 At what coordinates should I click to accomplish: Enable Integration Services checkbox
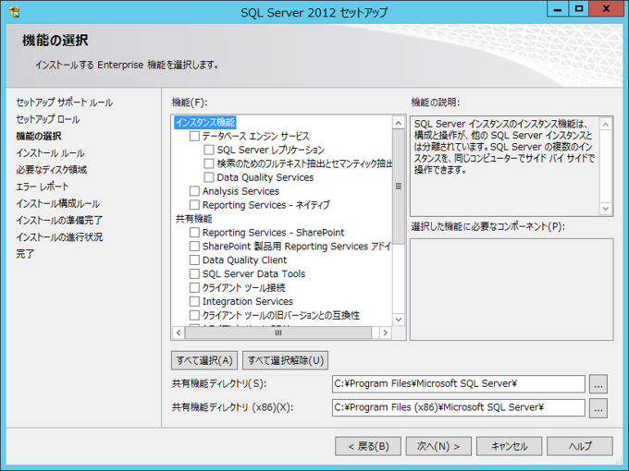click(194, 301)
